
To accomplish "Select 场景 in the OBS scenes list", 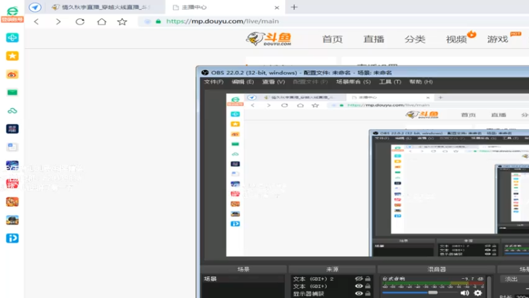I will pyautogui.click(x=243, y=279).
